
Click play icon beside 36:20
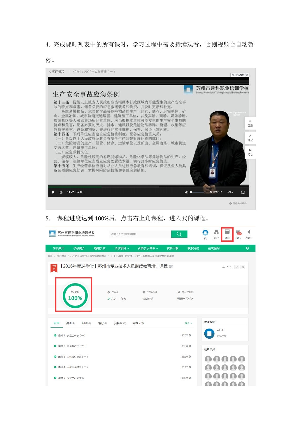pos(190,378)
